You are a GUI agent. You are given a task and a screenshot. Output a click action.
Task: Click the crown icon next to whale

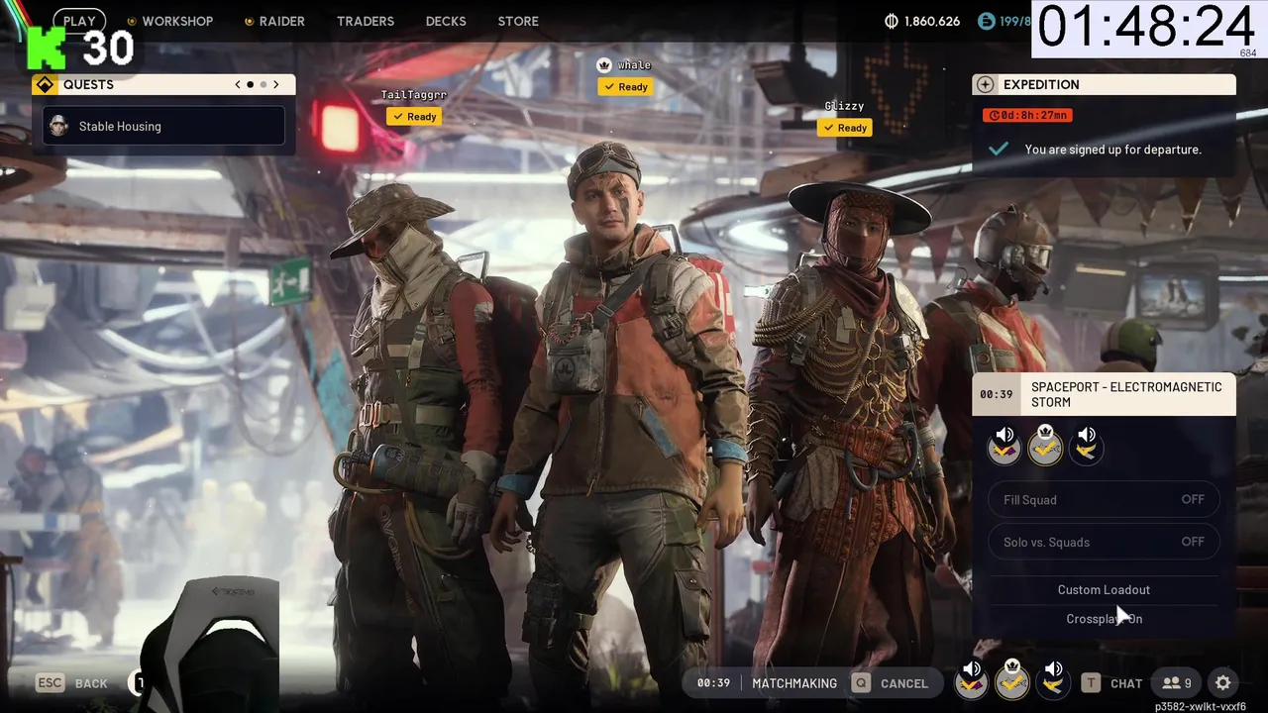pyautogui.click(x=604, y=64)
